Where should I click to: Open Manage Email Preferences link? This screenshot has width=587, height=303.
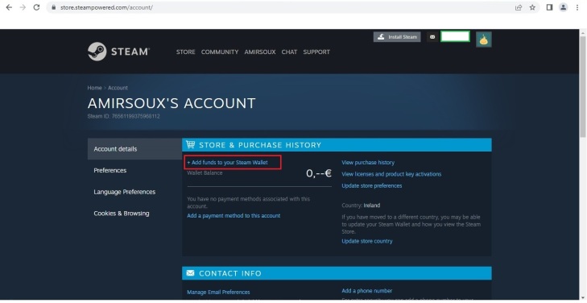[218, 293]
